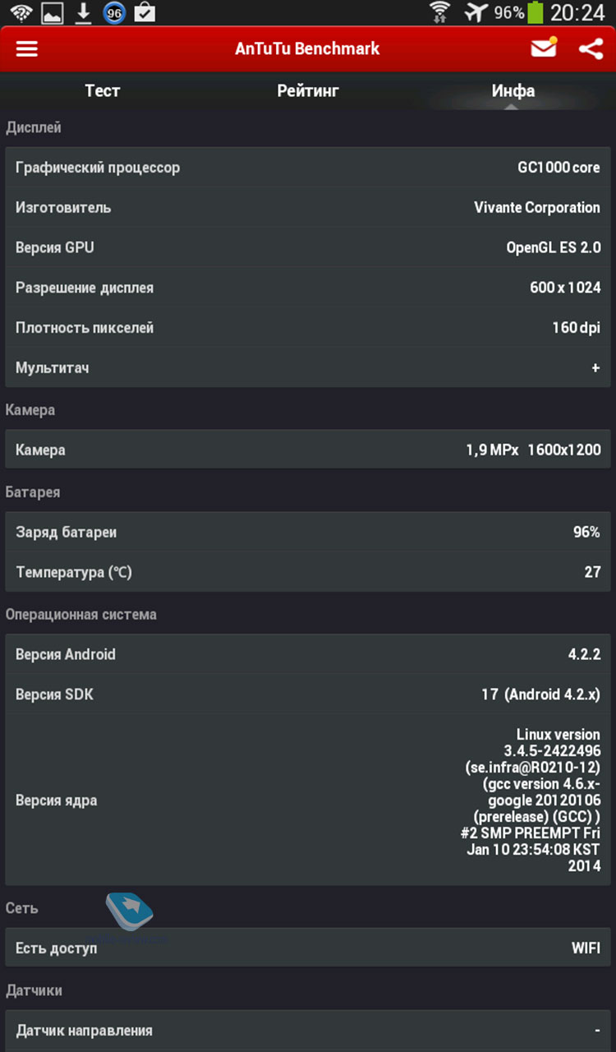This screenshot has width=616, height=1052.
Task: Tap the Версия Android row
Action: click(308, 654)
